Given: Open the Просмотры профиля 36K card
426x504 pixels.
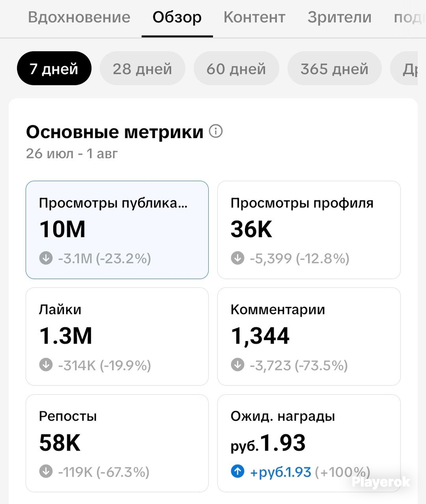Looking at the screenshot, I should click(x=309, y=230).
